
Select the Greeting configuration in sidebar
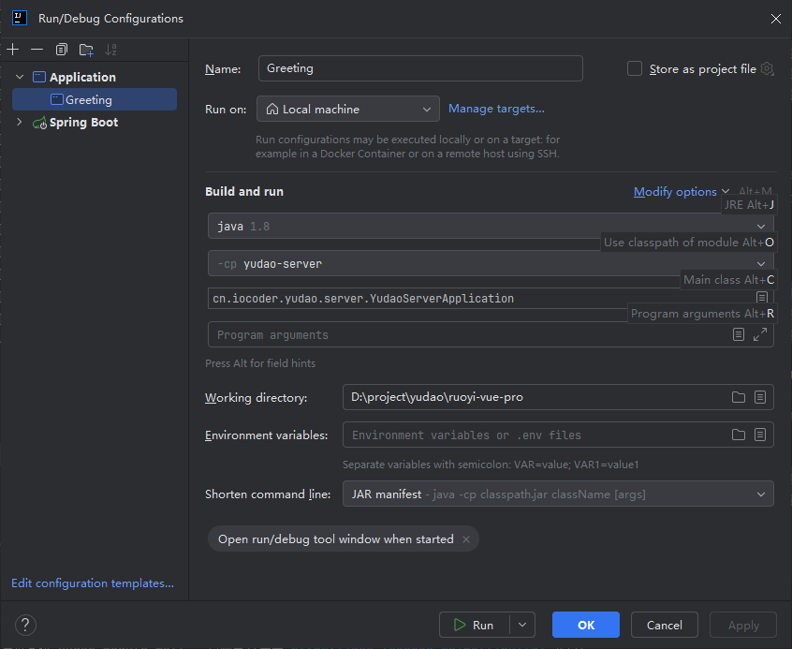(91, 98)
